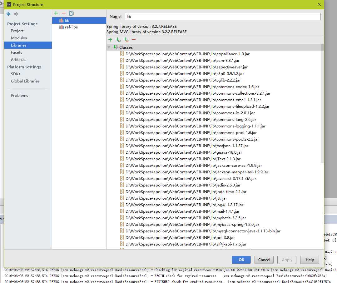Click the ref-libs library icon
The height and width of the screenshot is (283, 337).
pos(62,27)
